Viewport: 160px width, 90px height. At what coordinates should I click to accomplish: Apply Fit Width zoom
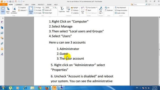[37, 10]
